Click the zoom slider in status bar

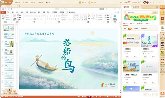point(107,97)
